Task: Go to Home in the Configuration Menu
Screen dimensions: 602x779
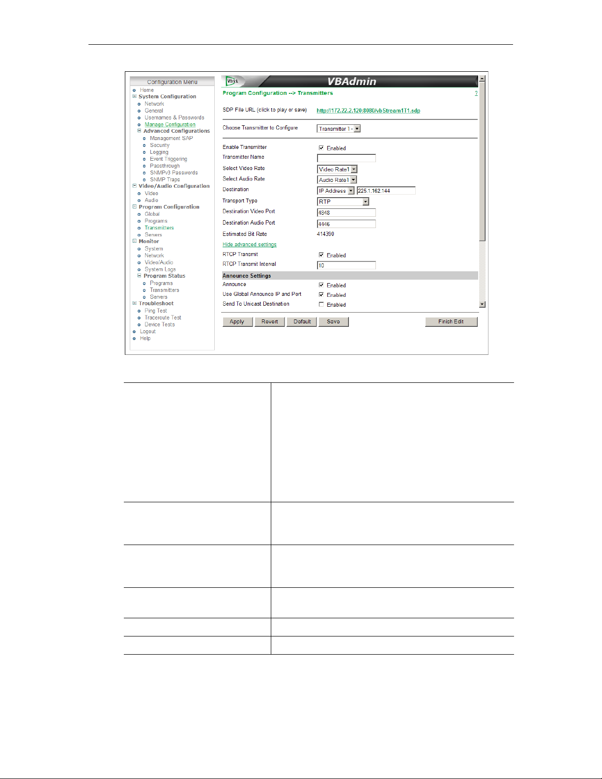Action: 146,90
